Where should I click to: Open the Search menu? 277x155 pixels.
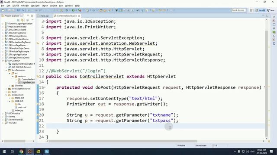coord(45,6)
